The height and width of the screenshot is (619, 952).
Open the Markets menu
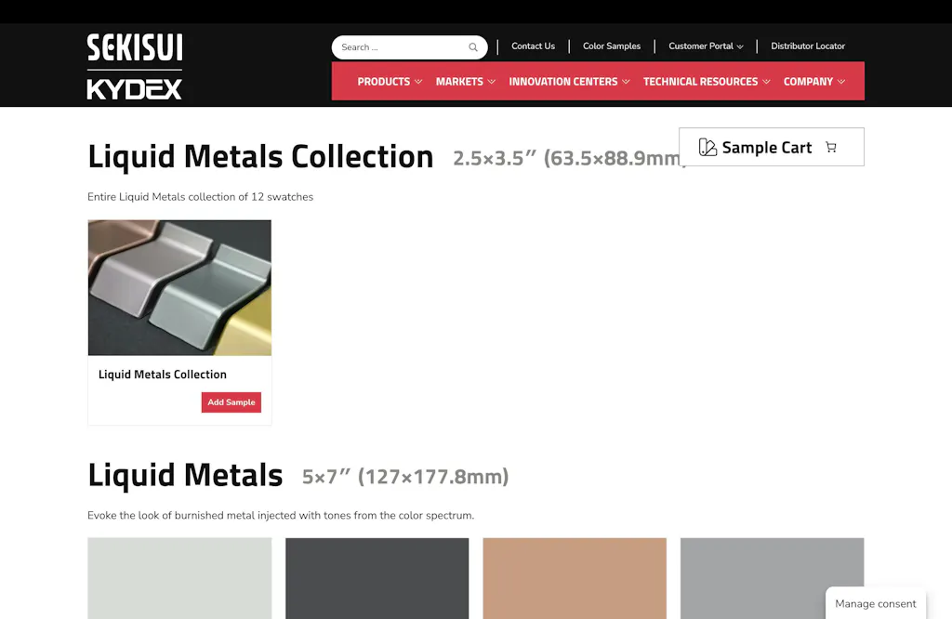coord(465,81)
